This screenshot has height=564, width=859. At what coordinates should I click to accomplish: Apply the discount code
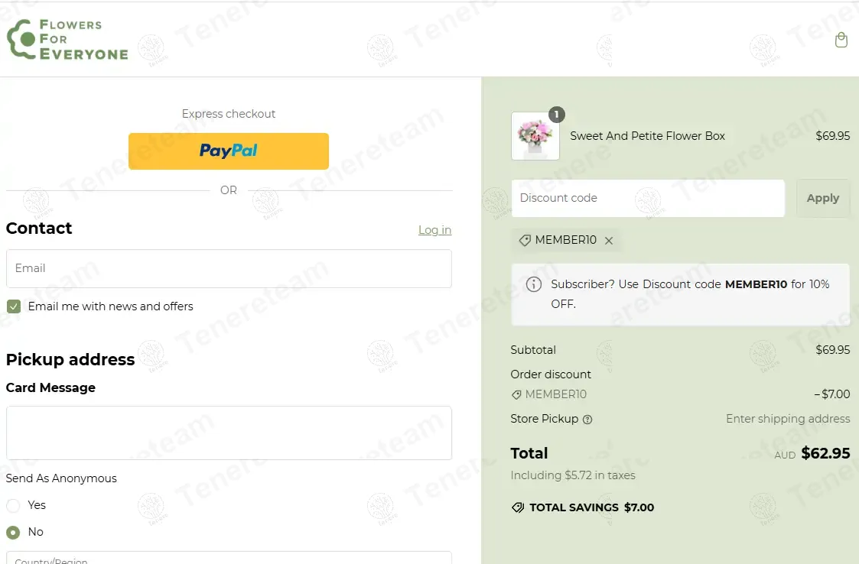point(823,198)
